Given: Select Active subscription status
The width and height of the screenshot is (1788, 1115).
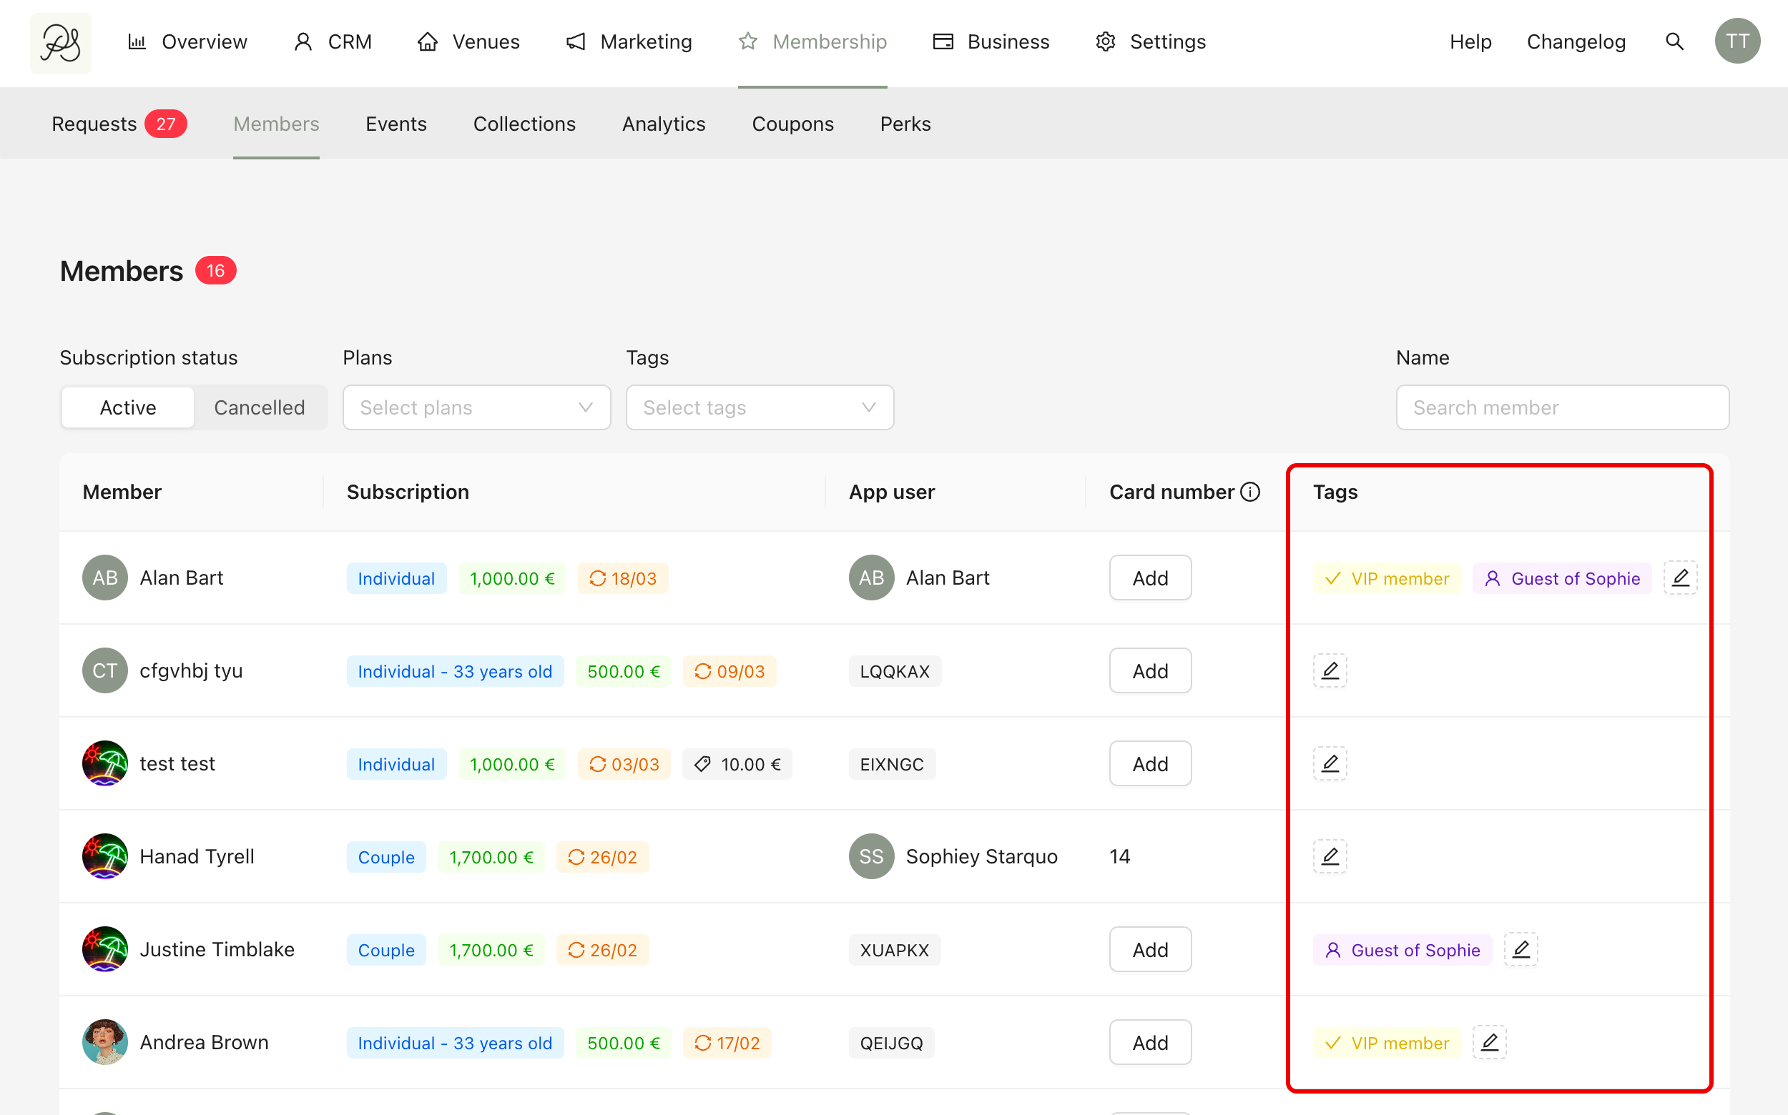Looking at the screenshot, I should point(127,408).
